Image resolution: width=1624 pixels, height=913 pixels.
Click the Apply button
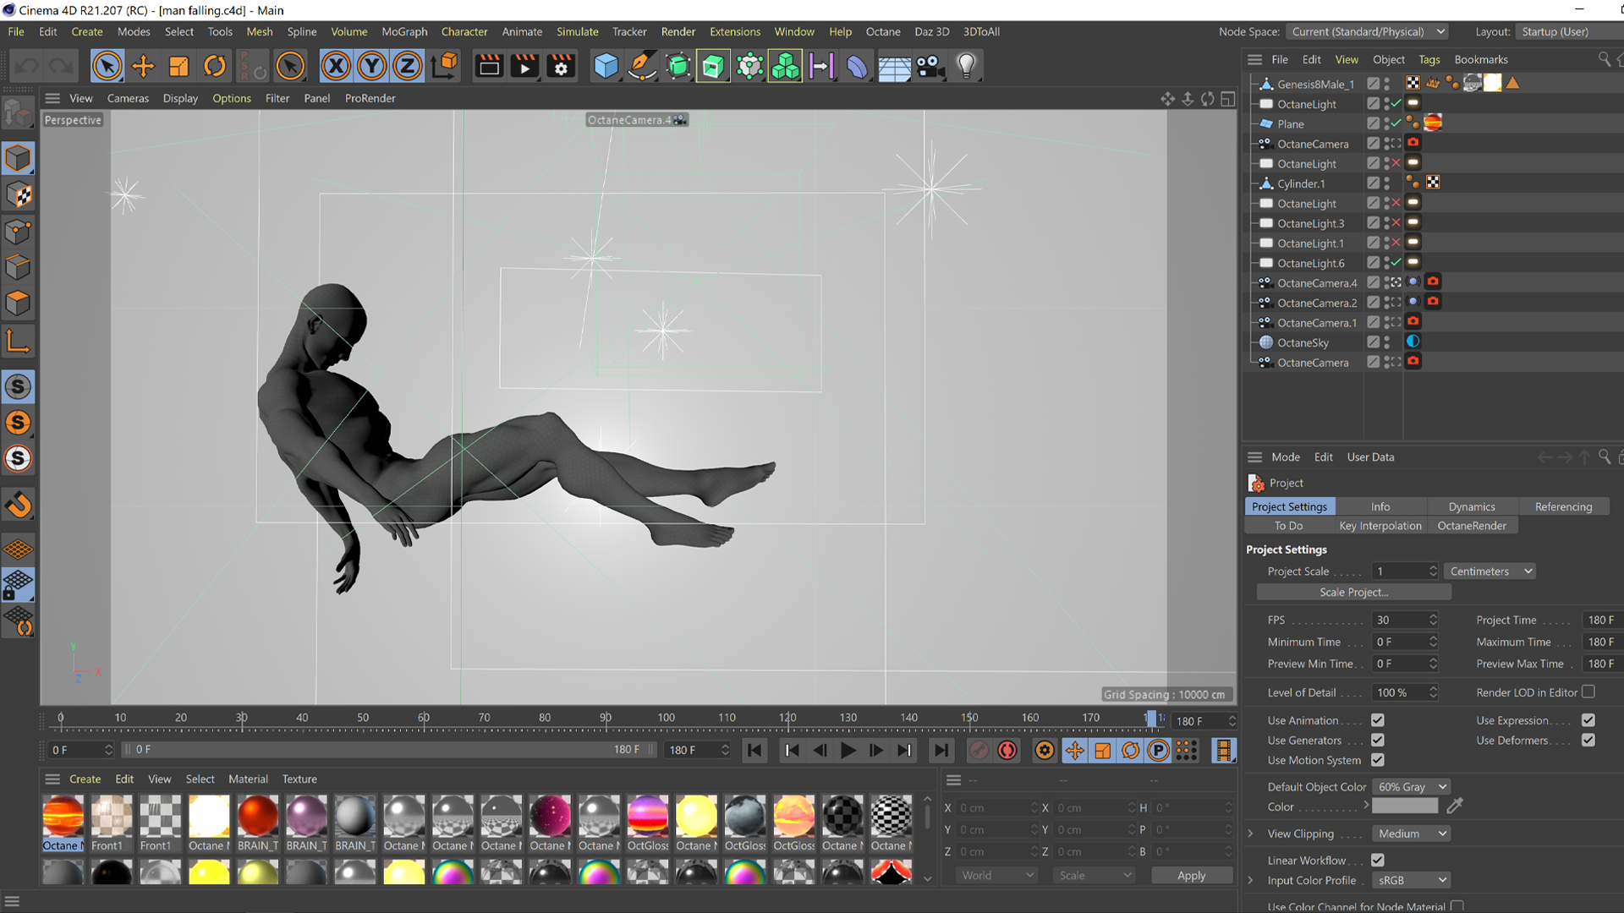pos(1191,876)
